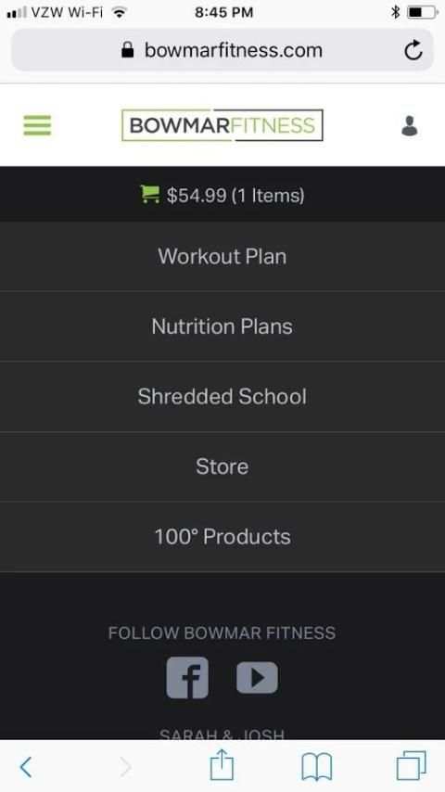The width and height of the screenshot is (445, 792).
Task: Choose Shredded School from menu
Action: [x=222, y=397]
